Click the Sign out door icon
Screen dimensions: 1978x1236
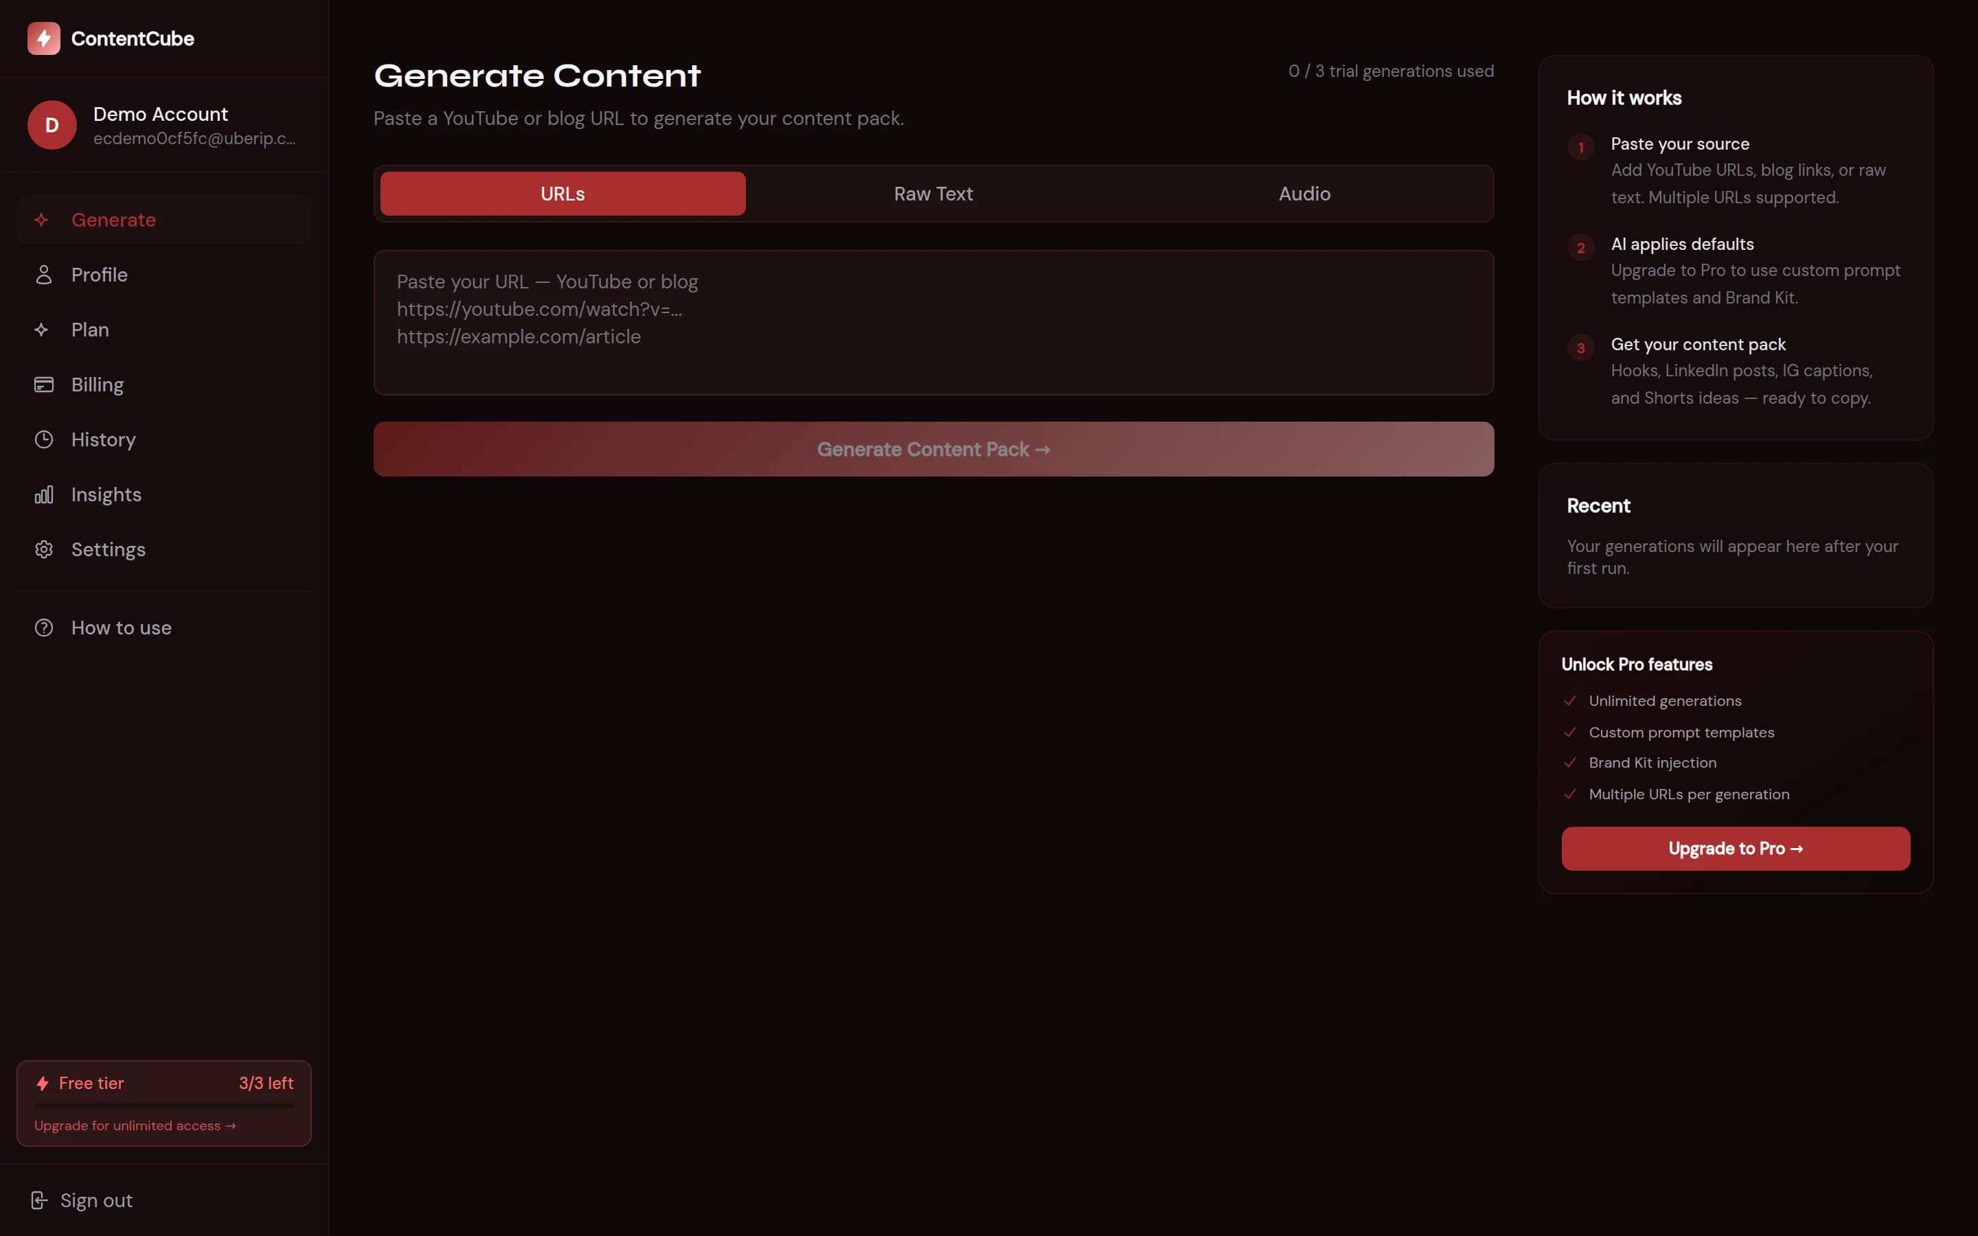[x=39, y=1200]
